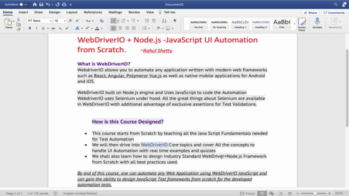Switch to Web Layout view in status bar
The image size is (349, 196).
coord(272,193)
